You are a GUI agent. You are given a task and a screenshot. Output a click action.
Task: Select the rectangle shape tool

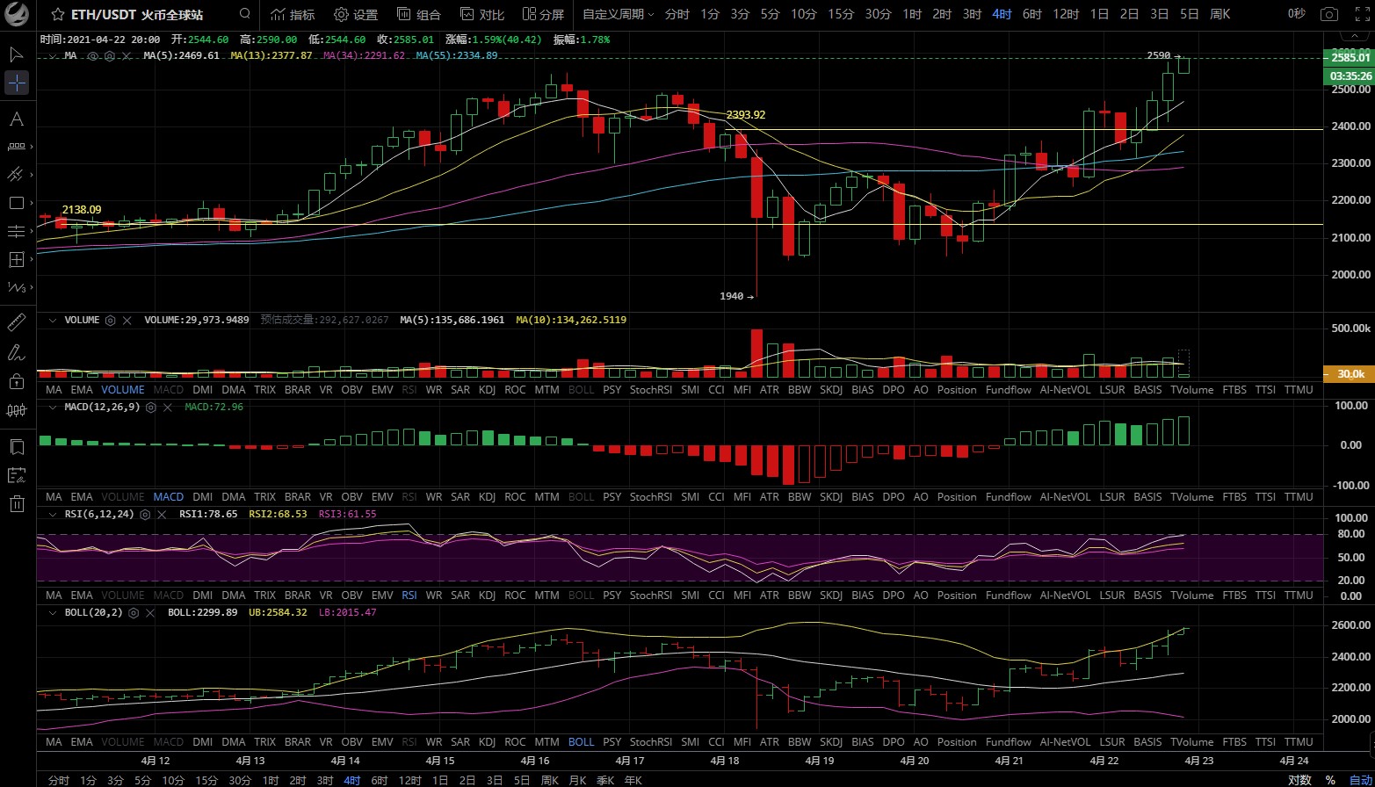[17, 204]
